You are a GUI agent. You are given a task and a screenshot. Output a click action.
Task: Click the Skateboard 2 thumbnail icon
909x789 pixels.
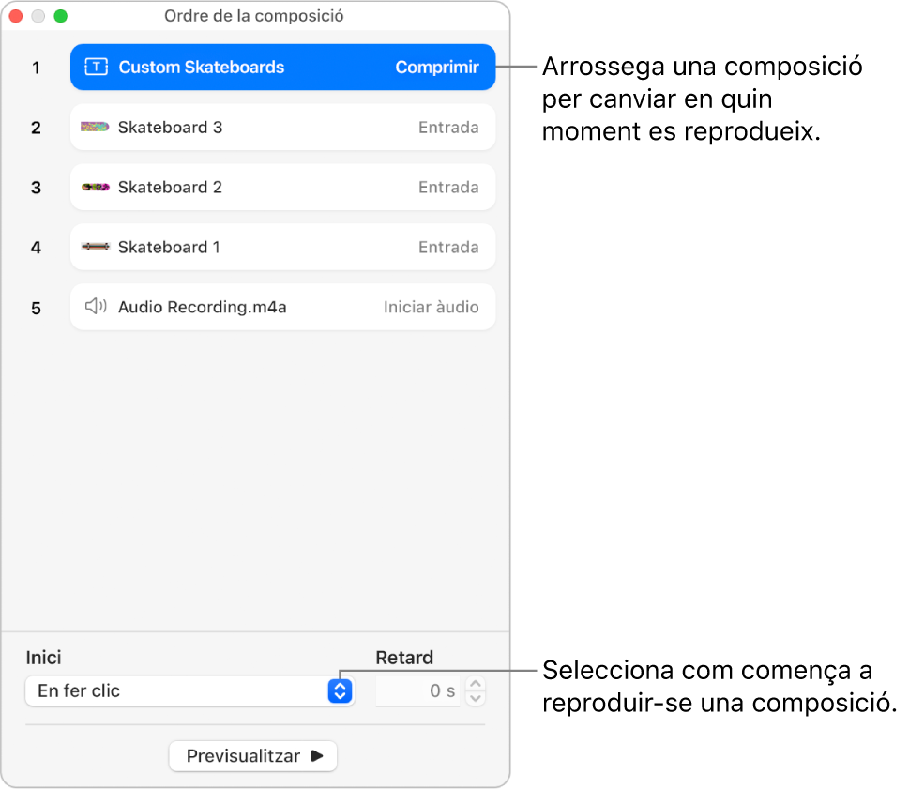tap(95, 187)
